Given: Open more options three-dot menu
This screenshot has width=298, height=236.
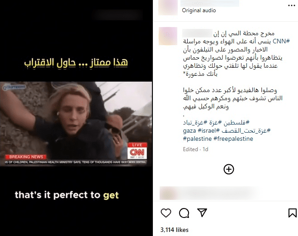Looking at the screenshot, I should click(292, 5).
